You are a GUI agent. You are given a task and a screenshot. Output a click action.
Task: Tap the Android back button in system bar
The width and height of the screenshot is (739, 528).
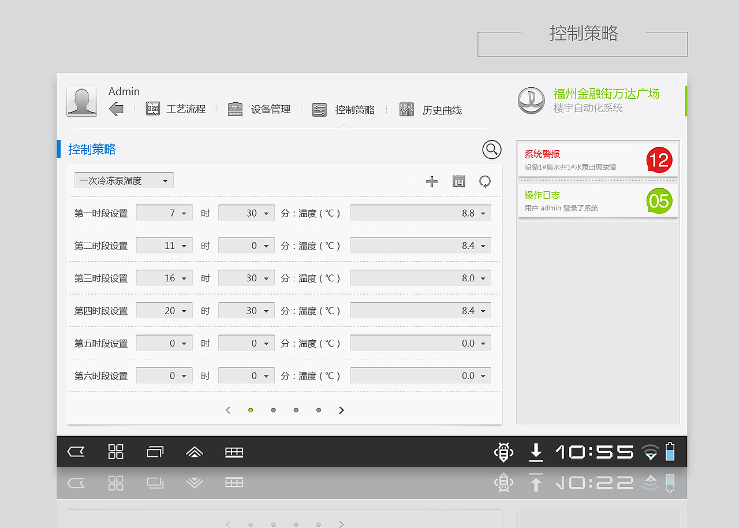(x=76, y=452)
